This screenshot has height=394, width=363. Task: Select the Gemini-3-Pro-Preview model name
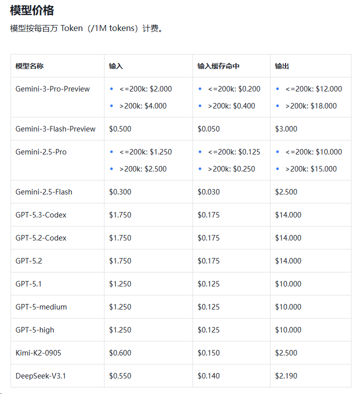tap(52, 89)
